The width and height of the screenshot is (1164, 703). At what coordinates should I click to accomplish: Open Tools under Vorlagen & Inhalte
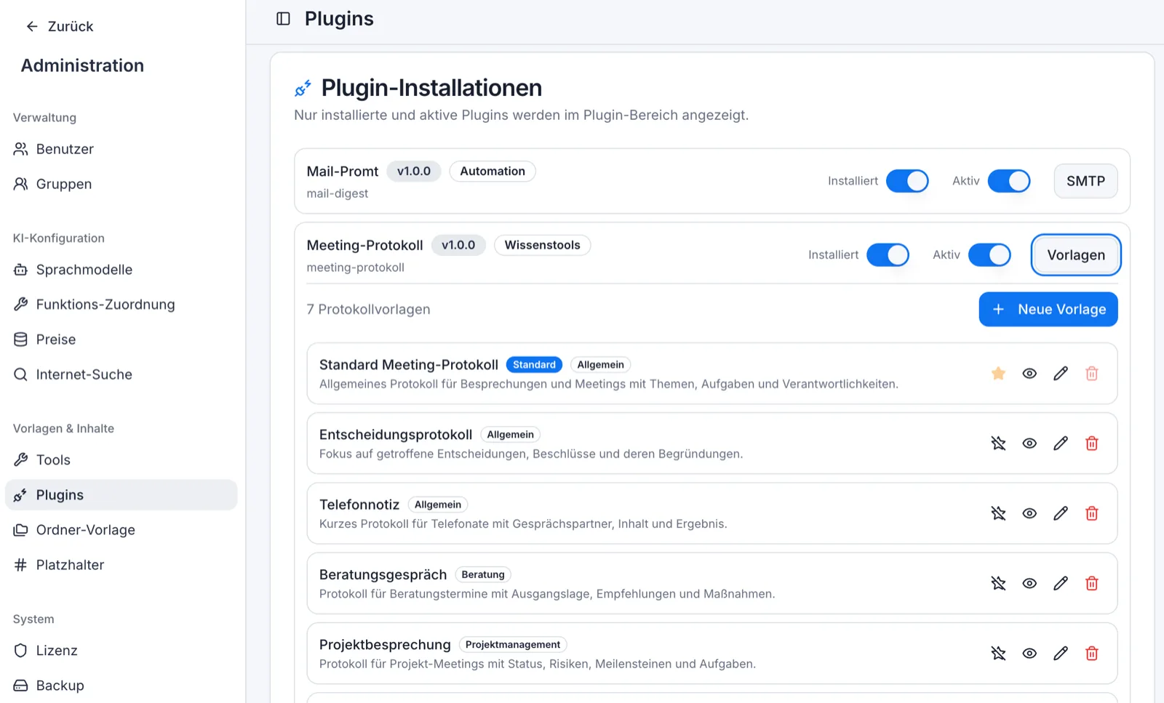(53, 459)
